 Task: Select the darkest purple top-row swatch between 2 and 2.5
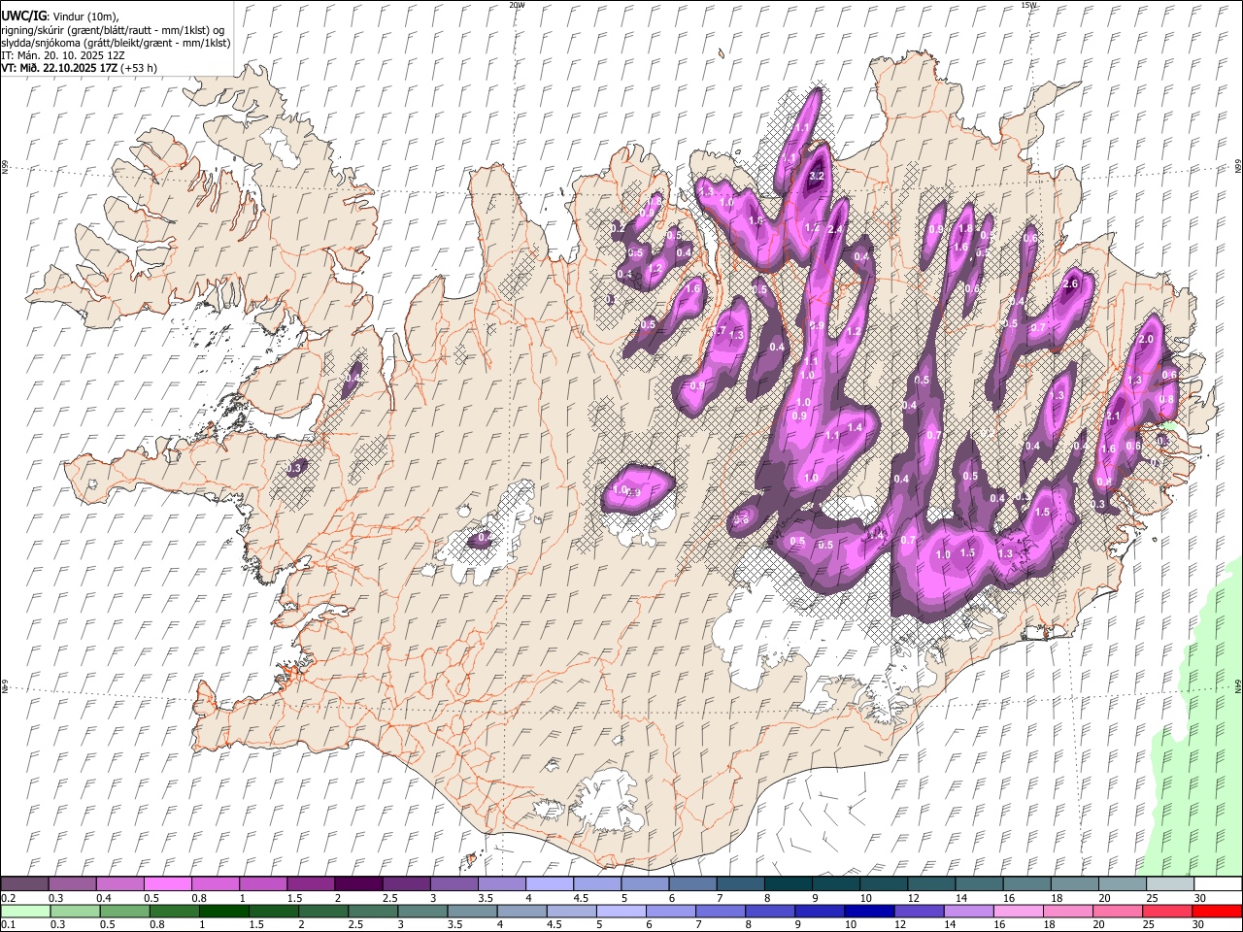pos(357,883)
